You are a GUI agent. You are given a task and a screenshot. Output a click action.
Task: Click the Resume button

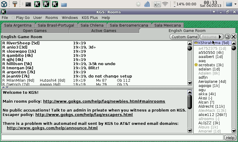click(212, 37)
